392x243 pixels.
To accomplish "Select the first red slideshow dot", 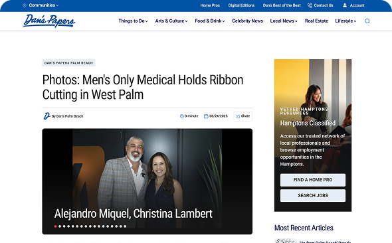I will 55,226.
